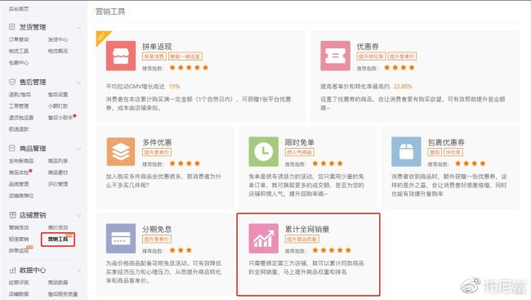Open 售后服务质量 in the sidebar
The height and width of the screenshot is (300, 531).
coord(63,294)
